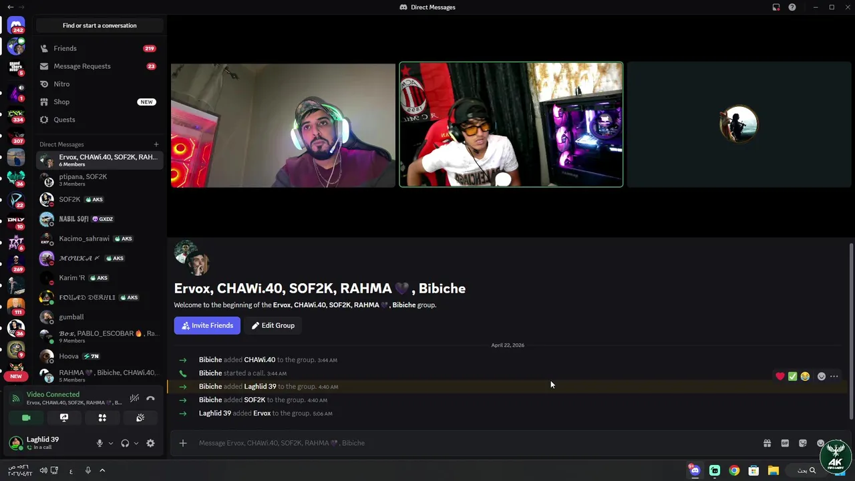Open server with 242 badge

click(x=16, y=25)
